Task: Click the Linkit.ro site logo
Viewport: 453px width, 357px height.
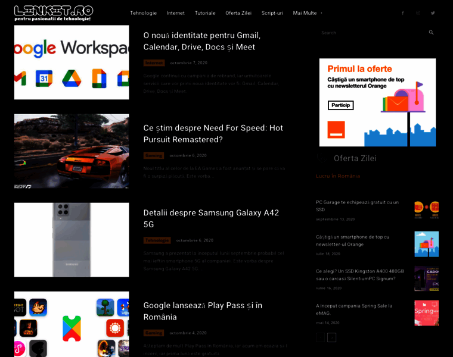Action: (54, 13)
